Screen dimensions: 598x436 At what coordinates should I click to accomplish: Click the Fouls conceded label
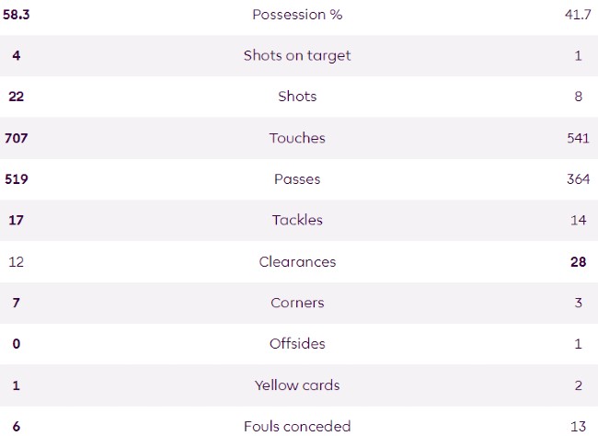coord(297,426)
